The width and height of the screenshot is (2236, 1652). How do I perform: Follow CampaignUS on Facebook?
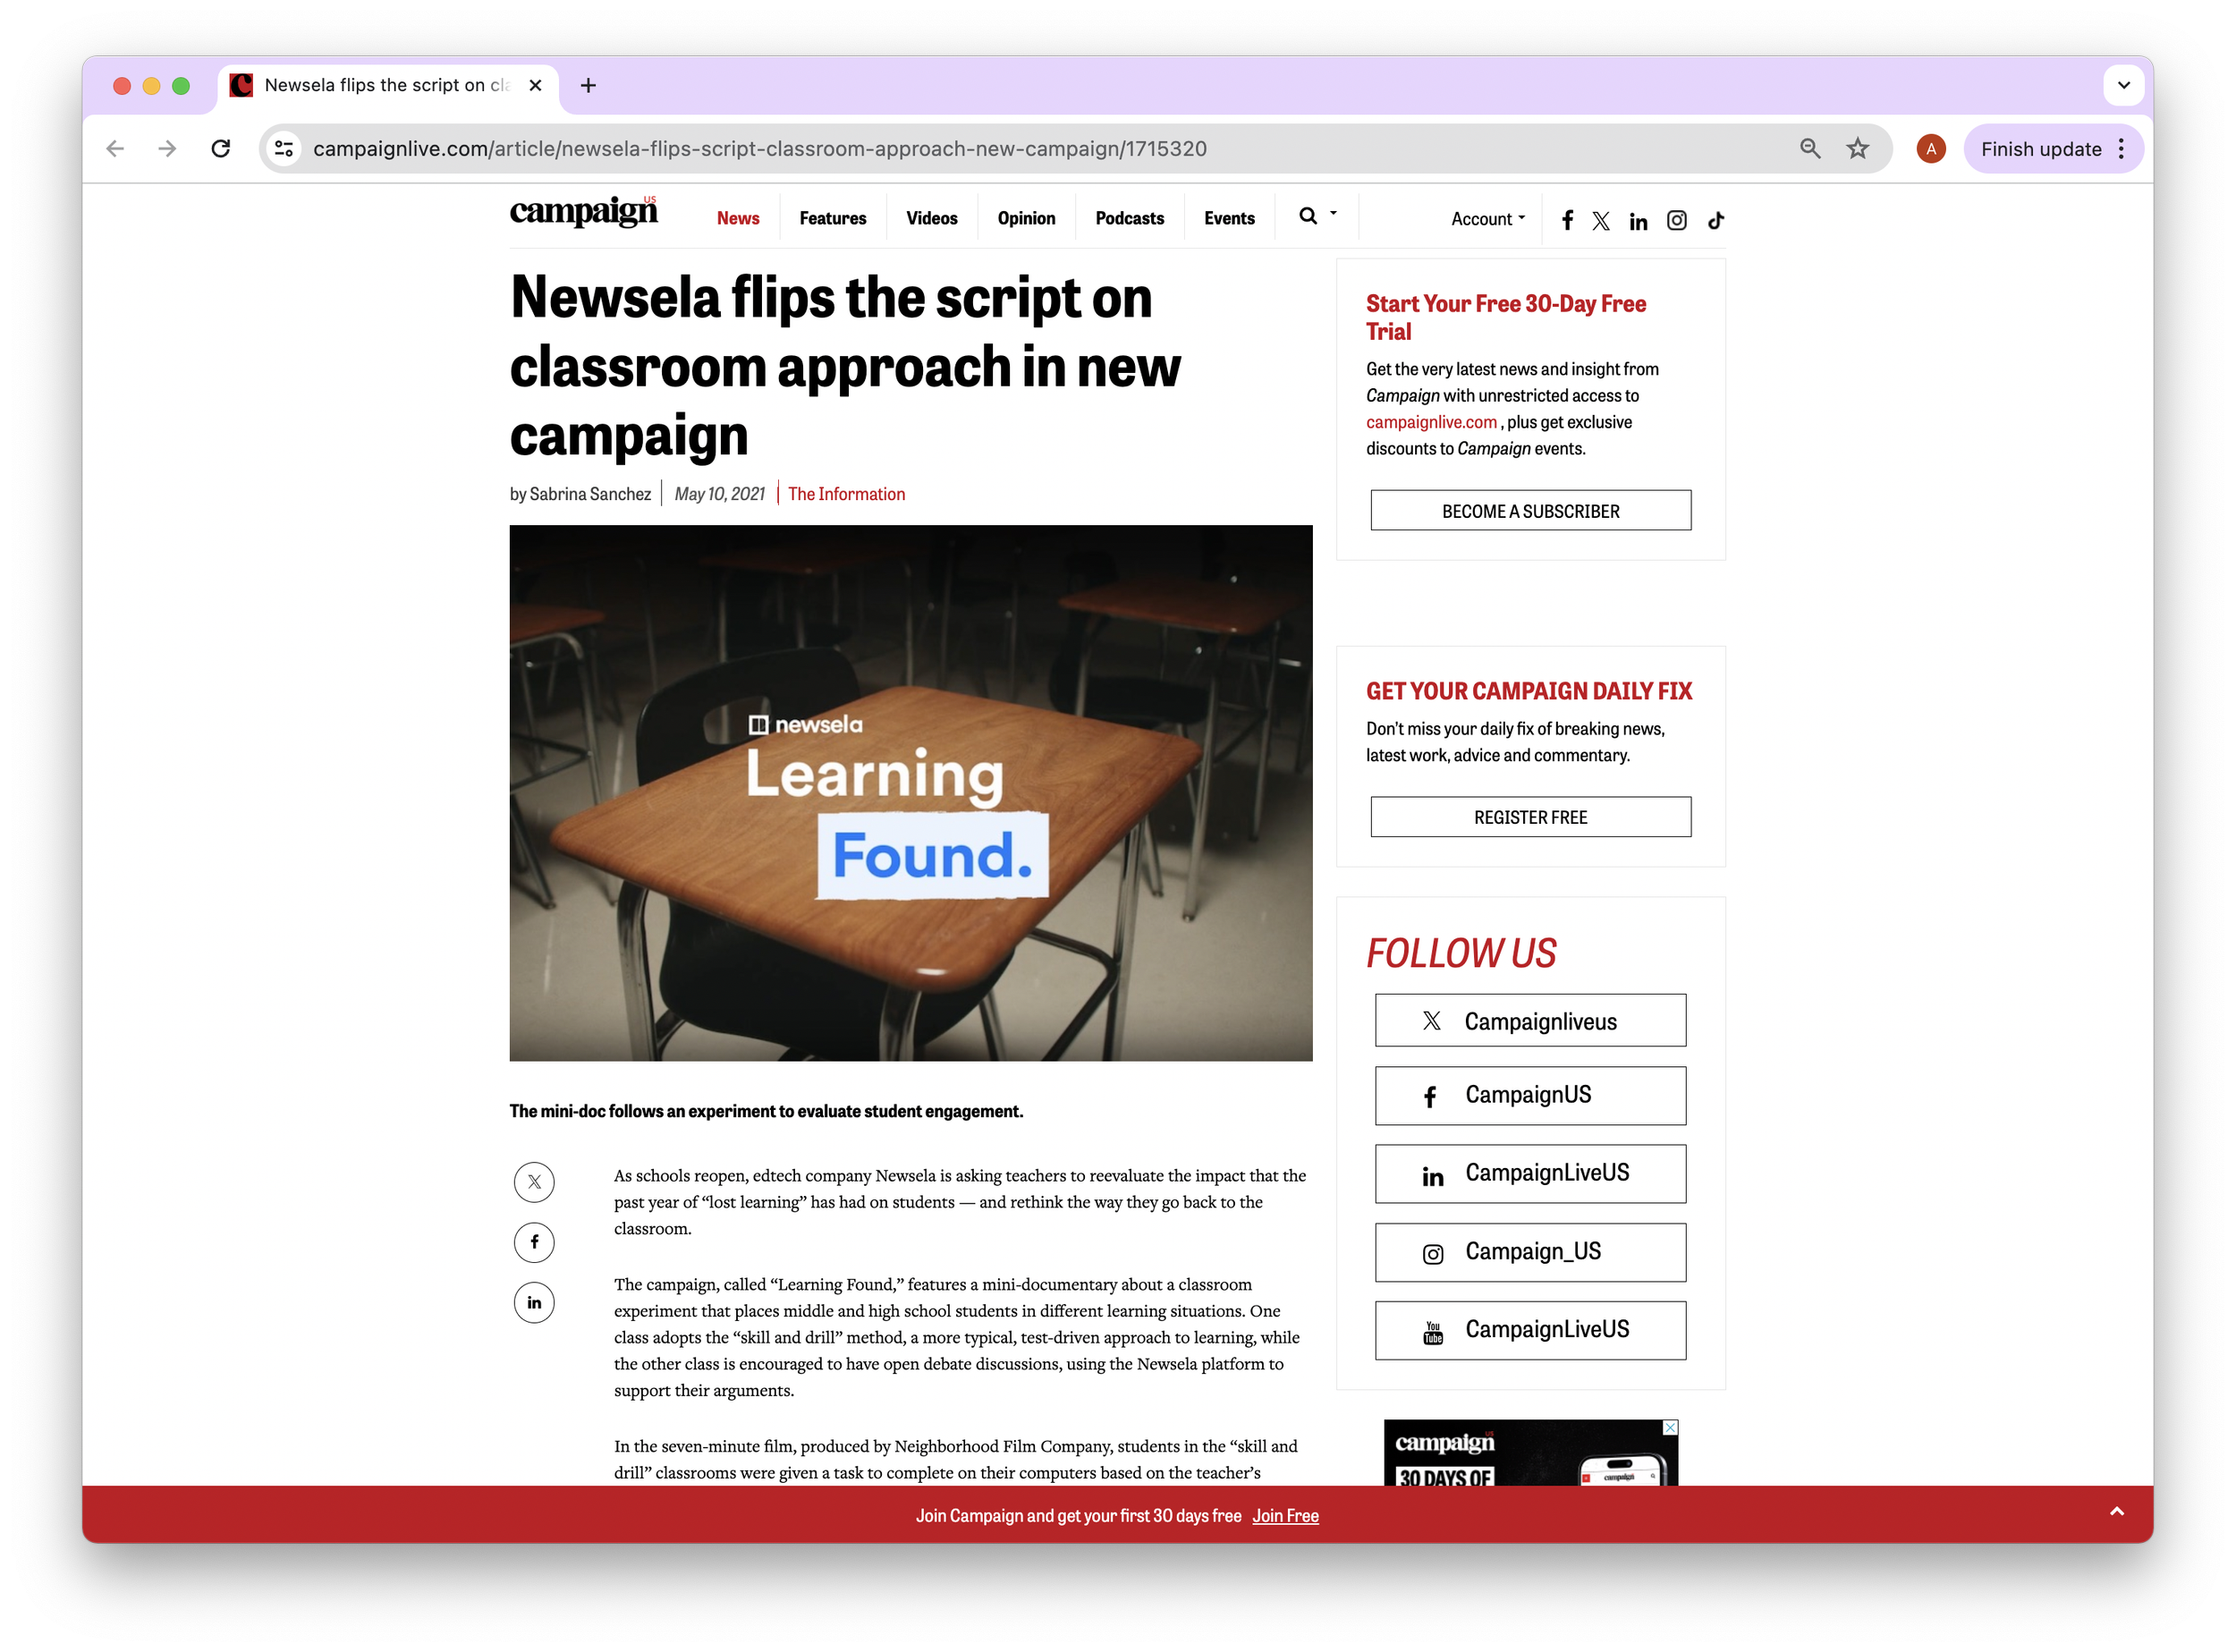click(1530, 1096)
